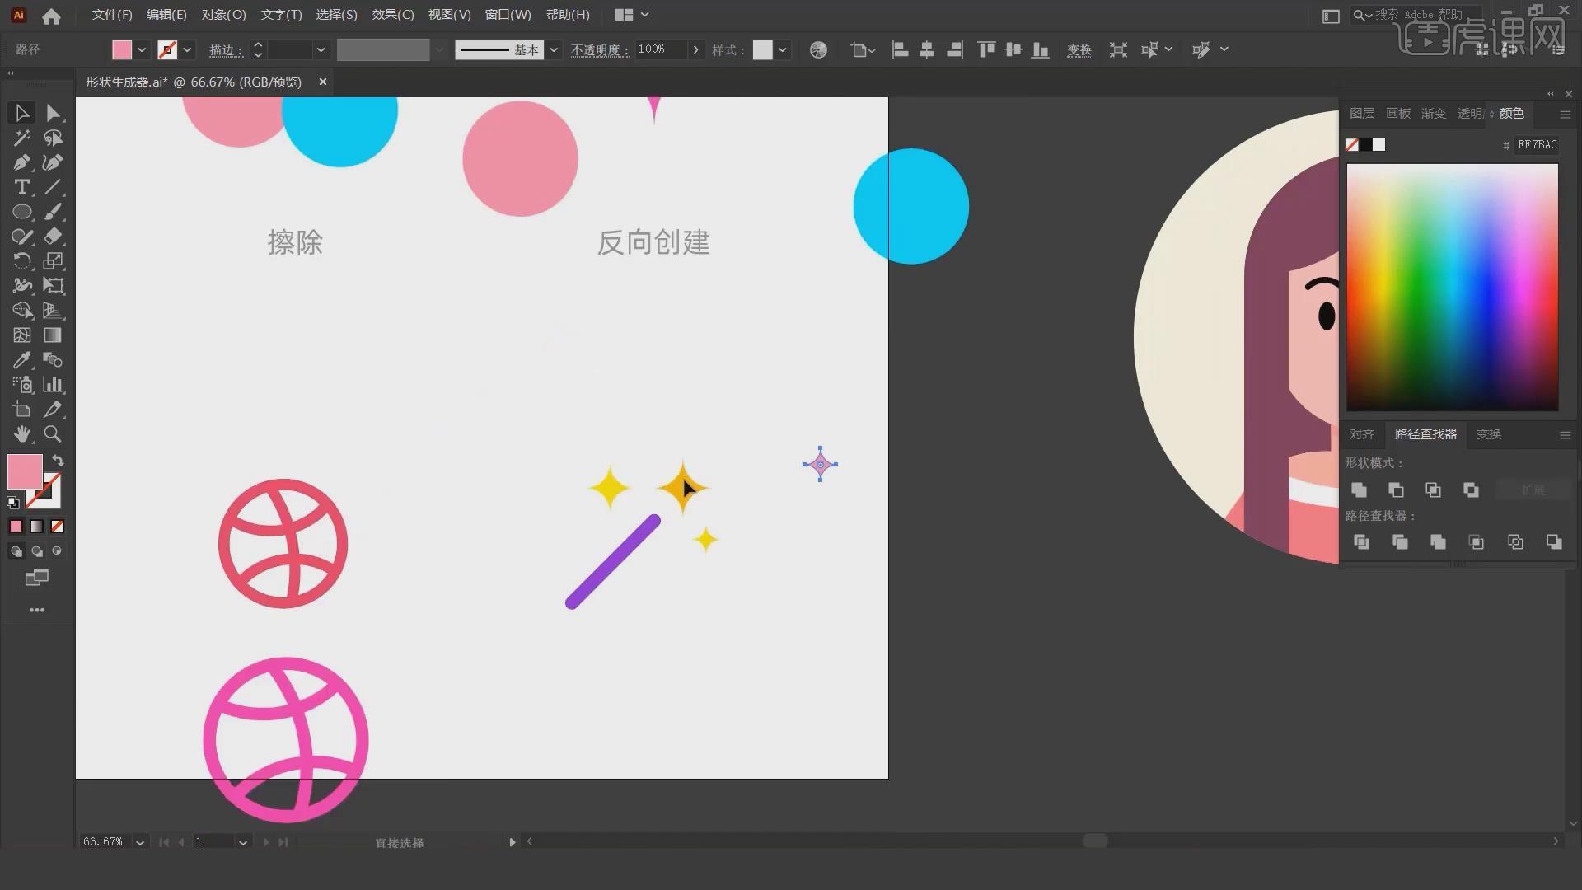Screen dimensions: 1582x890
Task: Click the Pathfinder intersect mode icon
Action: click(x=1432, y=489)
